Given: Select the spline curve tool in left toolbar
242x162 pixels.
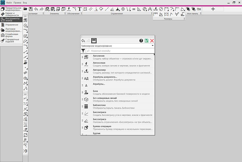Looking at the screenshot, I should click(25, 83).
